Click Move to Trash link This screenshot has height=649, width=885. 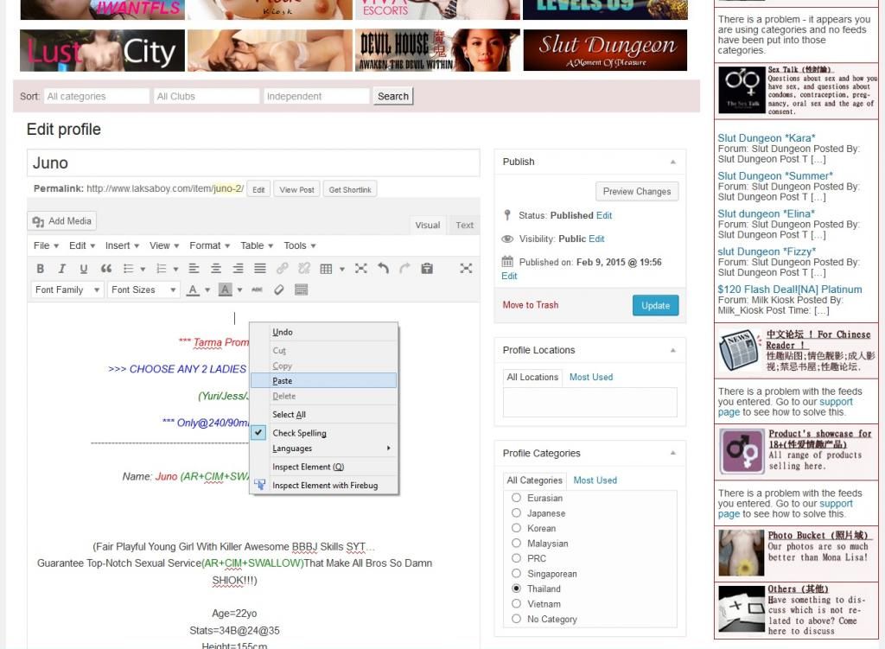click(530, 305)
